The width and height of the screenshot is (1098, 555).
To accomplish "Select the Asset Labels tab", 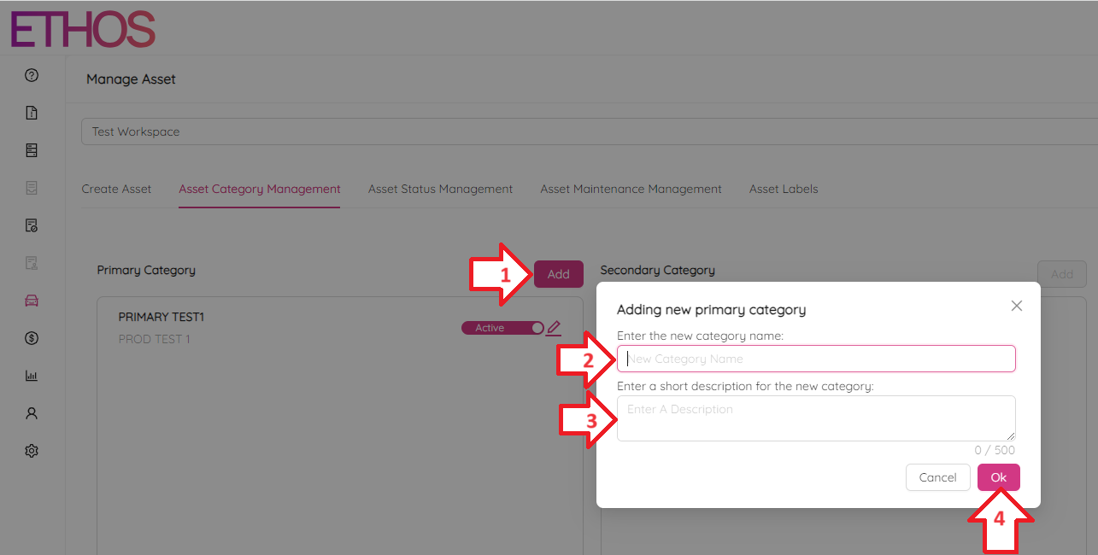I will pos(784,189).
